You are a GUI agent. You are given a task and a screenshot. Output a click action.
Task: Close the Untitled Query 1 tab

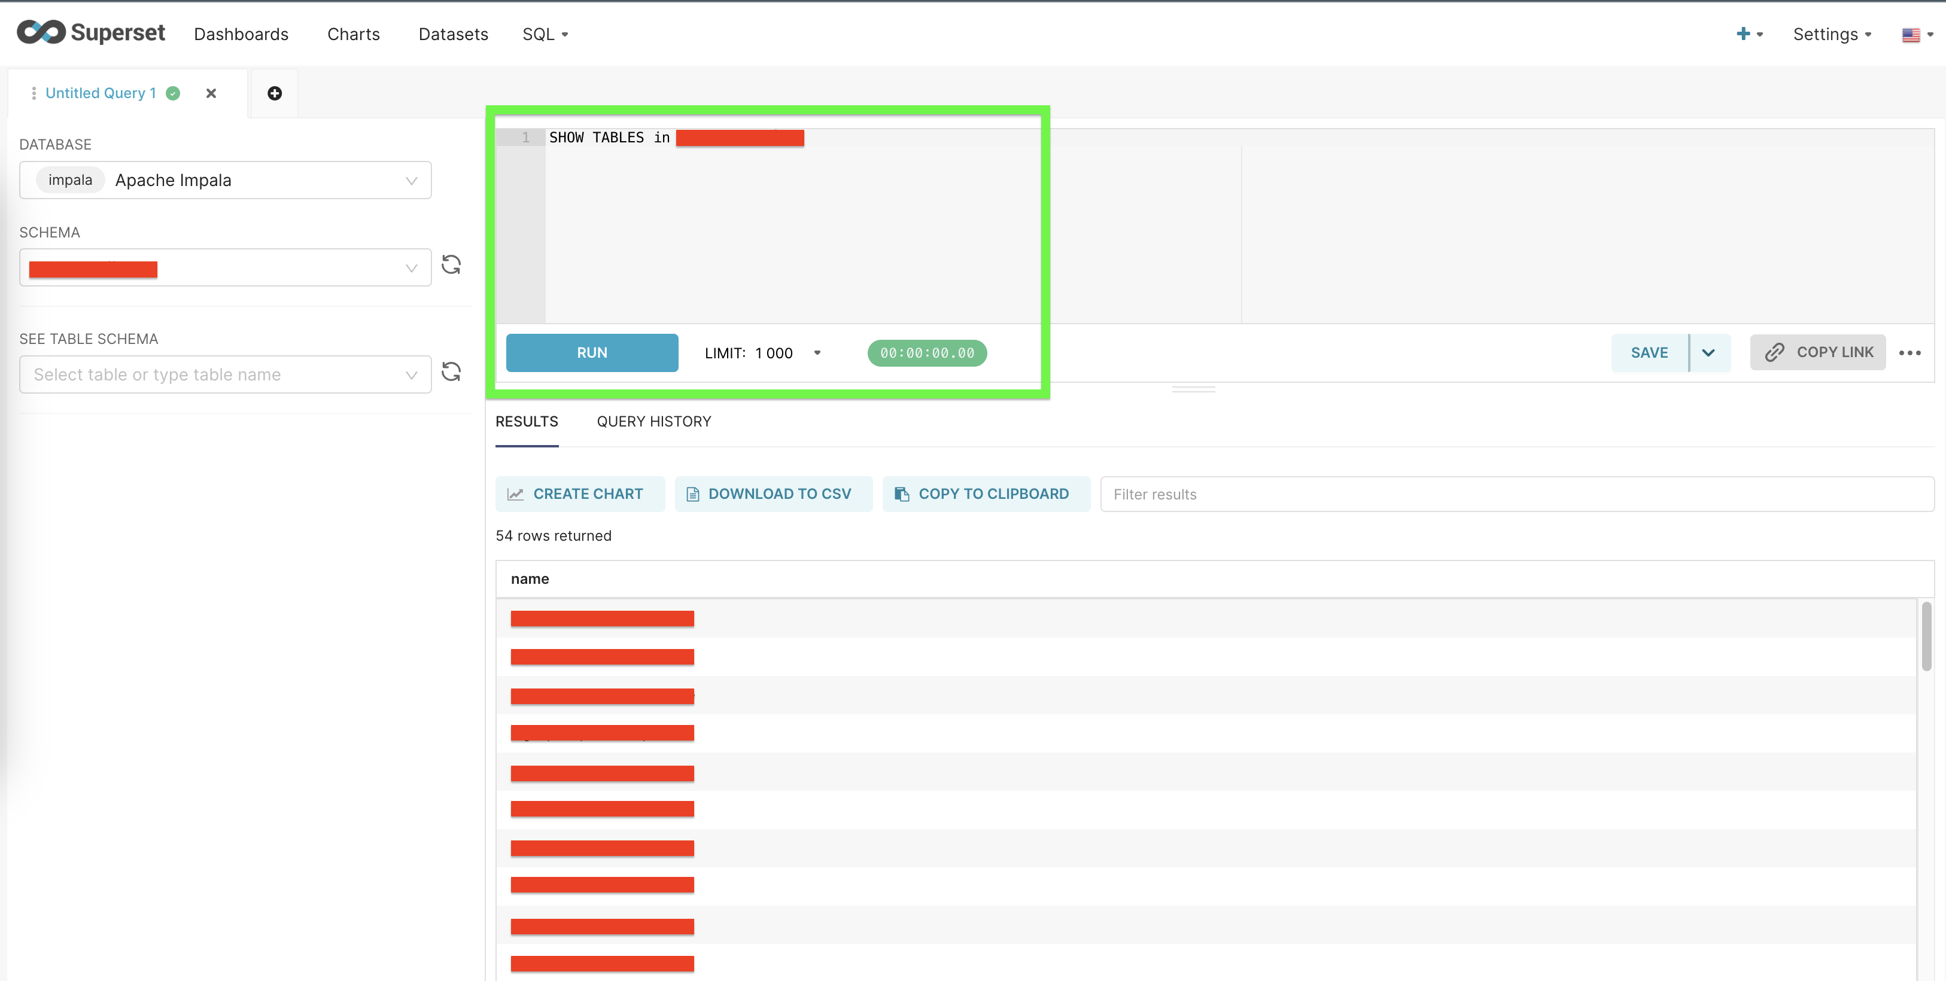pos(211,93)
